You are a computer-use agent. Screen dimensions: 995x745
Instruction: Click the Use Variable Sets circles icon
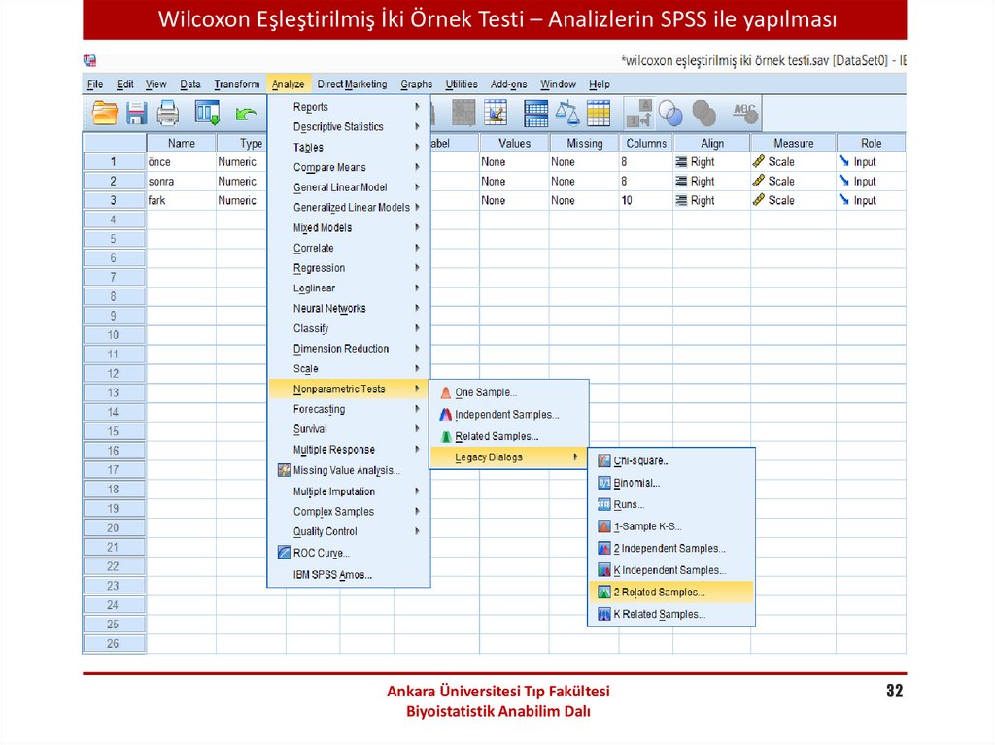click(x=669, y=114)
